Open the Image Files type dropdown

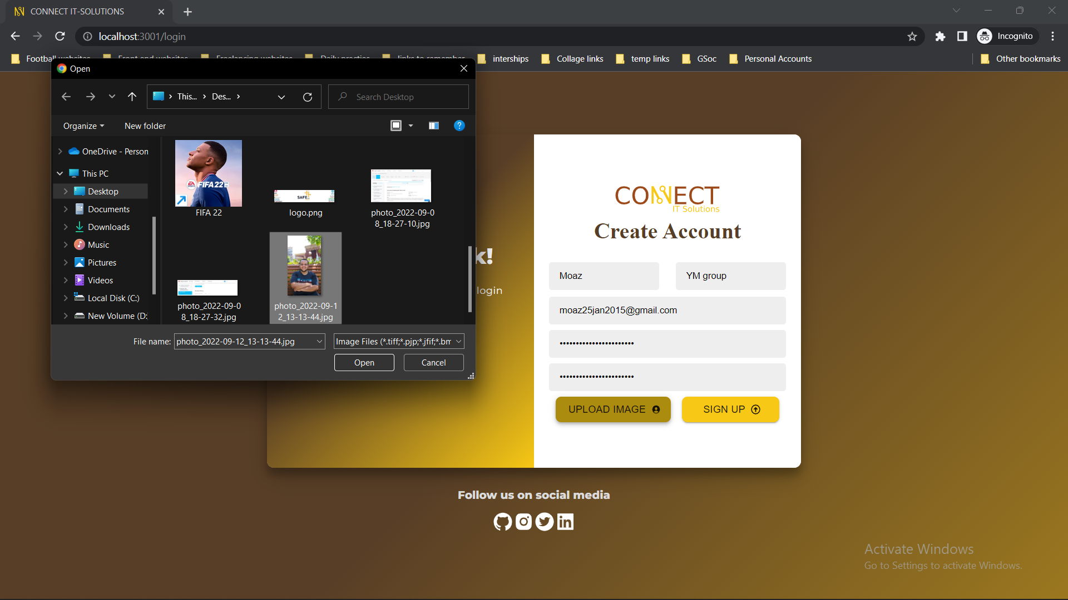point(399,342)
